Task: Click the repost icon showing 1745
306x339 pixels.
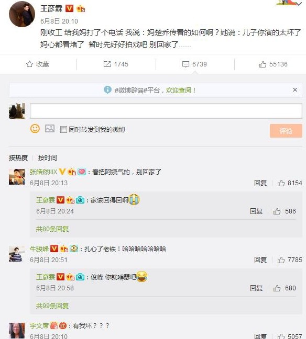Action: tap(107, 64)
